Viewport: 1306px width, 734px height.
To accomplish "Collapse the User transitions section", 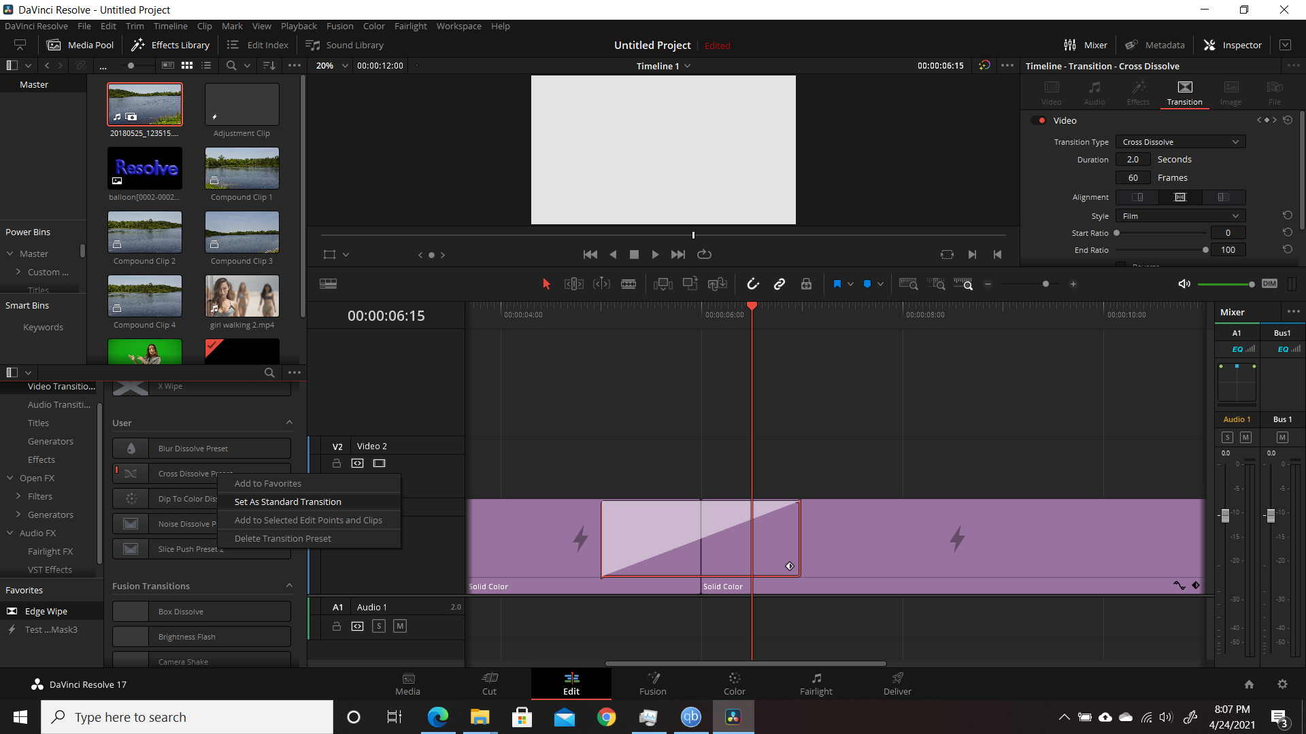I will pyautogui.click(x=289, y=423).
